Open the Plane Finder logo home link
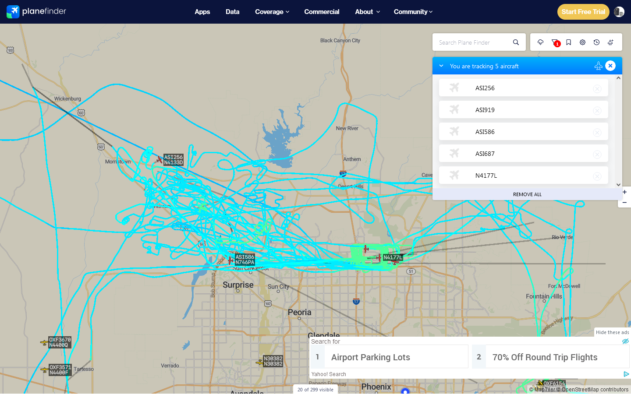The image size is (631, 394). (36, 11)
